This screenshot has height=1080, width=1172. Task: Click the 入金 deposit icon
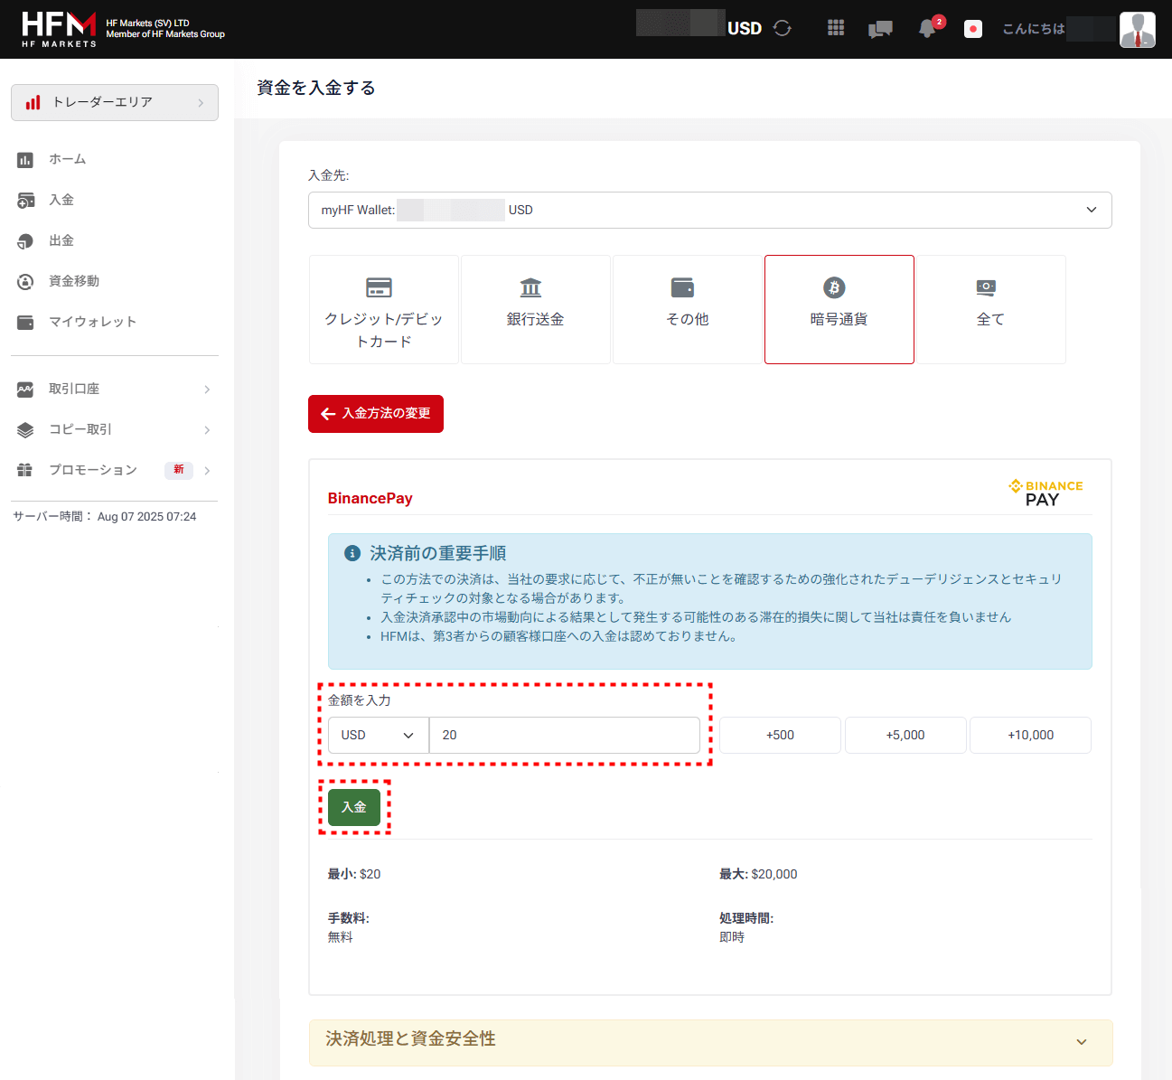pos(25,201)
